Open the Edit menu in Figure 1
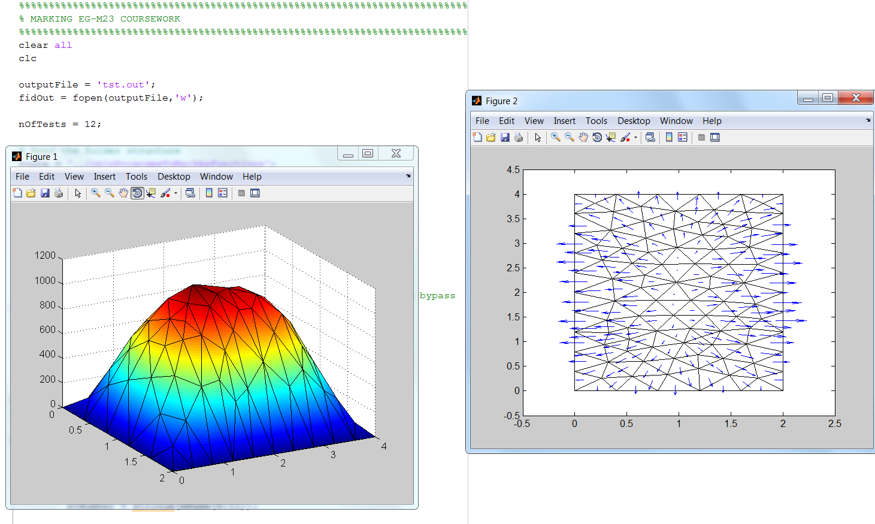 point(47,177)
